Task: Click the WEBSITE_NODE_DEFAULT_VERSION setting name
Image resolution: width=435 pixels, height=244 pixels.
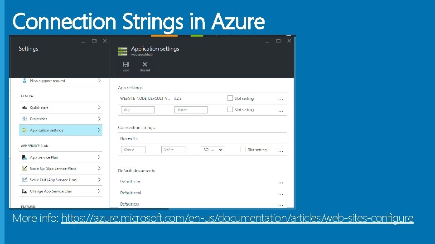Action: point(145,99)
